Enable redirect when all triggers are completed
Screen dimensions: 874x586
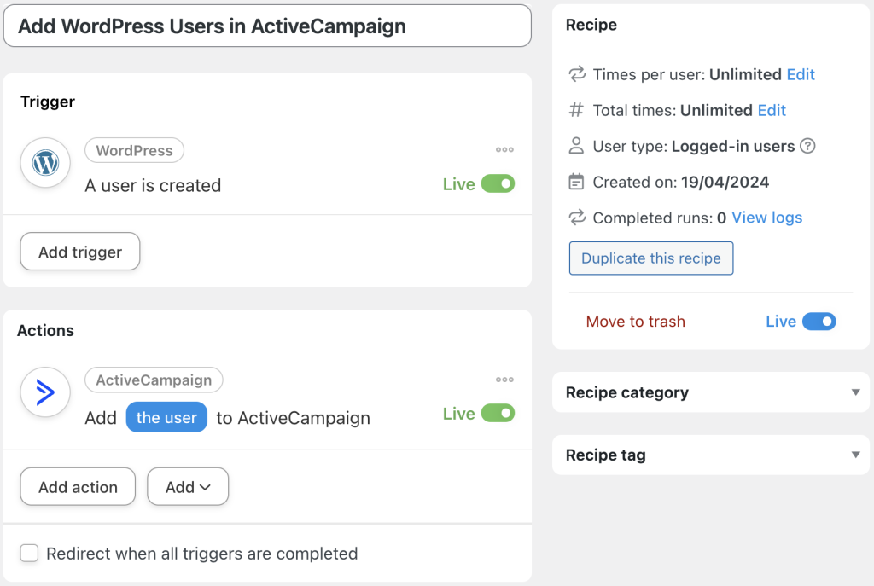(x=29, y=553)
